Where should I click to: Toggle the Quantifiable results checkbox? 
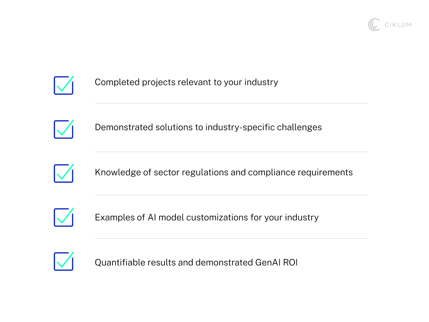coord(64,262)
